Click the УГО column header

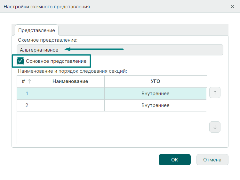[155, 81]
